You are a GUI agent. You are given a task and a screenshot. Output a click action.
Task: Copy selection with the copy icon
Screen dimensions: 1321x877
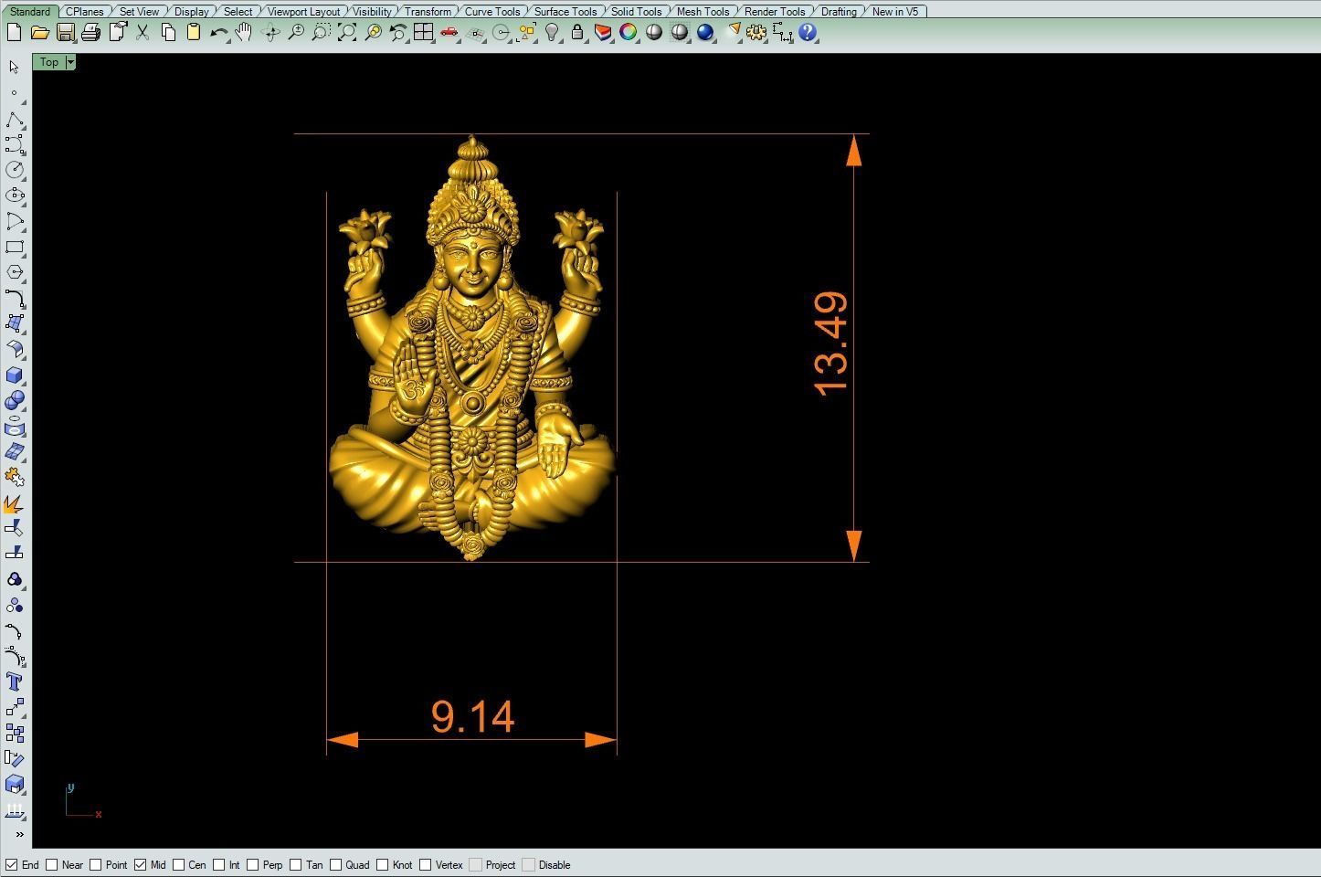pos(168,32)
